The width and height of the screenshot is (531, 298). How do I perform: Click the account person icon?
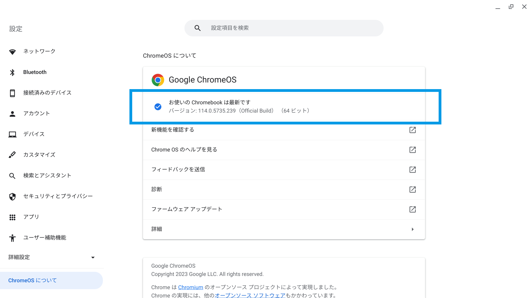click(12, 114)
